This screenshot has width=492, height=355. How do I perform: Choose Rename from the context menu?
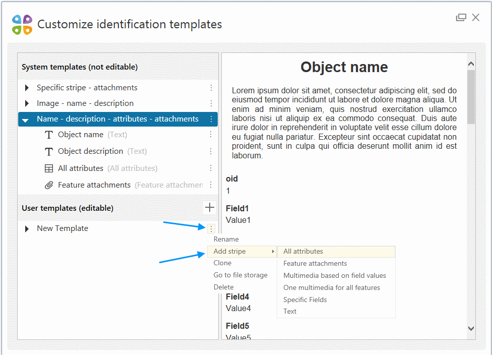tap(226, 239)
